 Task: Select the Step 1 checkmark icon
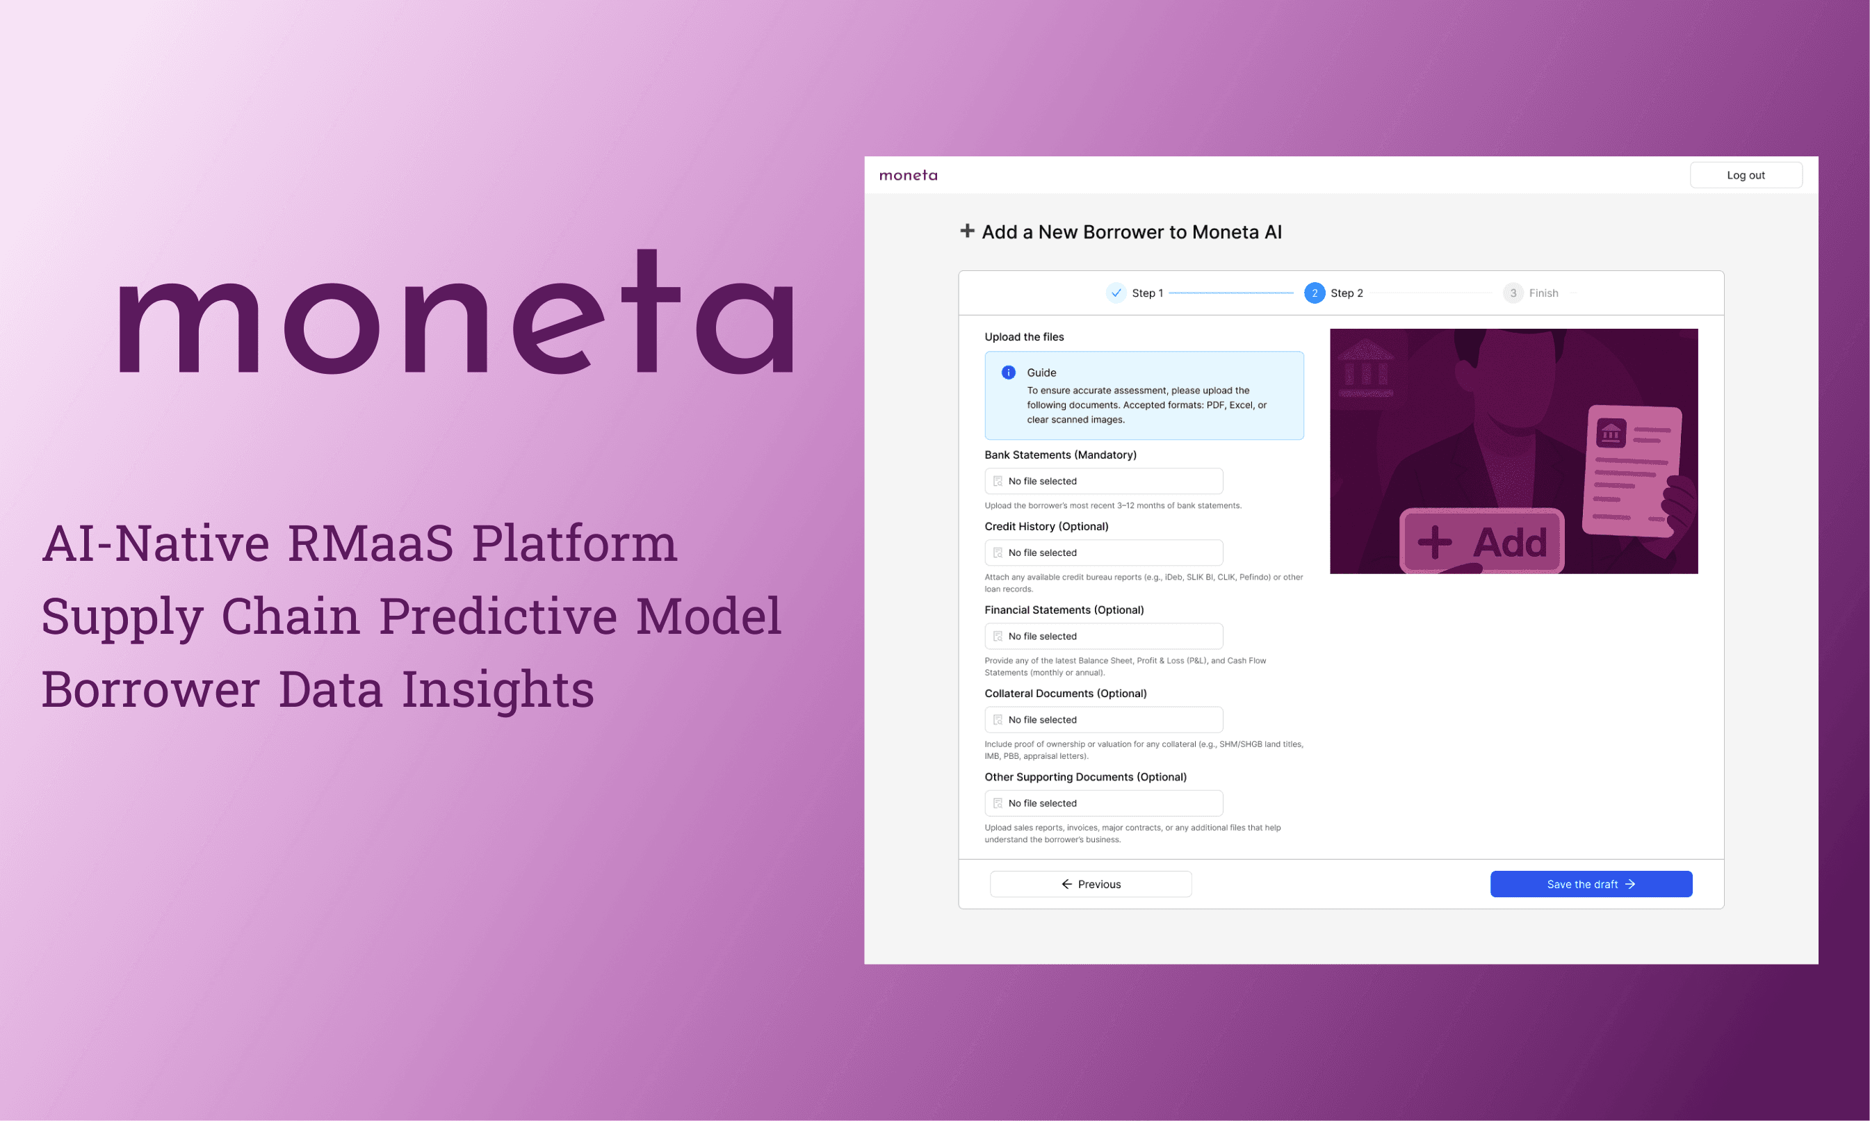tap(1116, 293)
